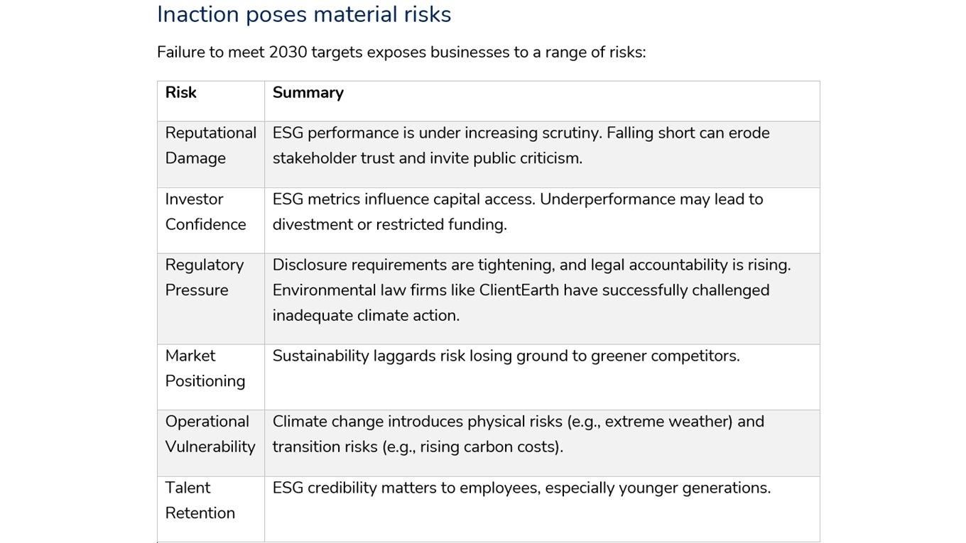Click the 'ESG credibility matters to employees' text
966x543 pixels.
[x=521, y=488]
